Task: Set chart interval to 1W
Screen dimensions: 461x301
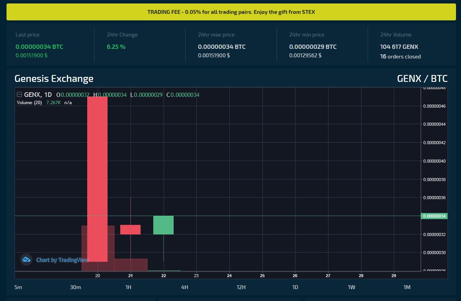Action: tap(352, 287)
